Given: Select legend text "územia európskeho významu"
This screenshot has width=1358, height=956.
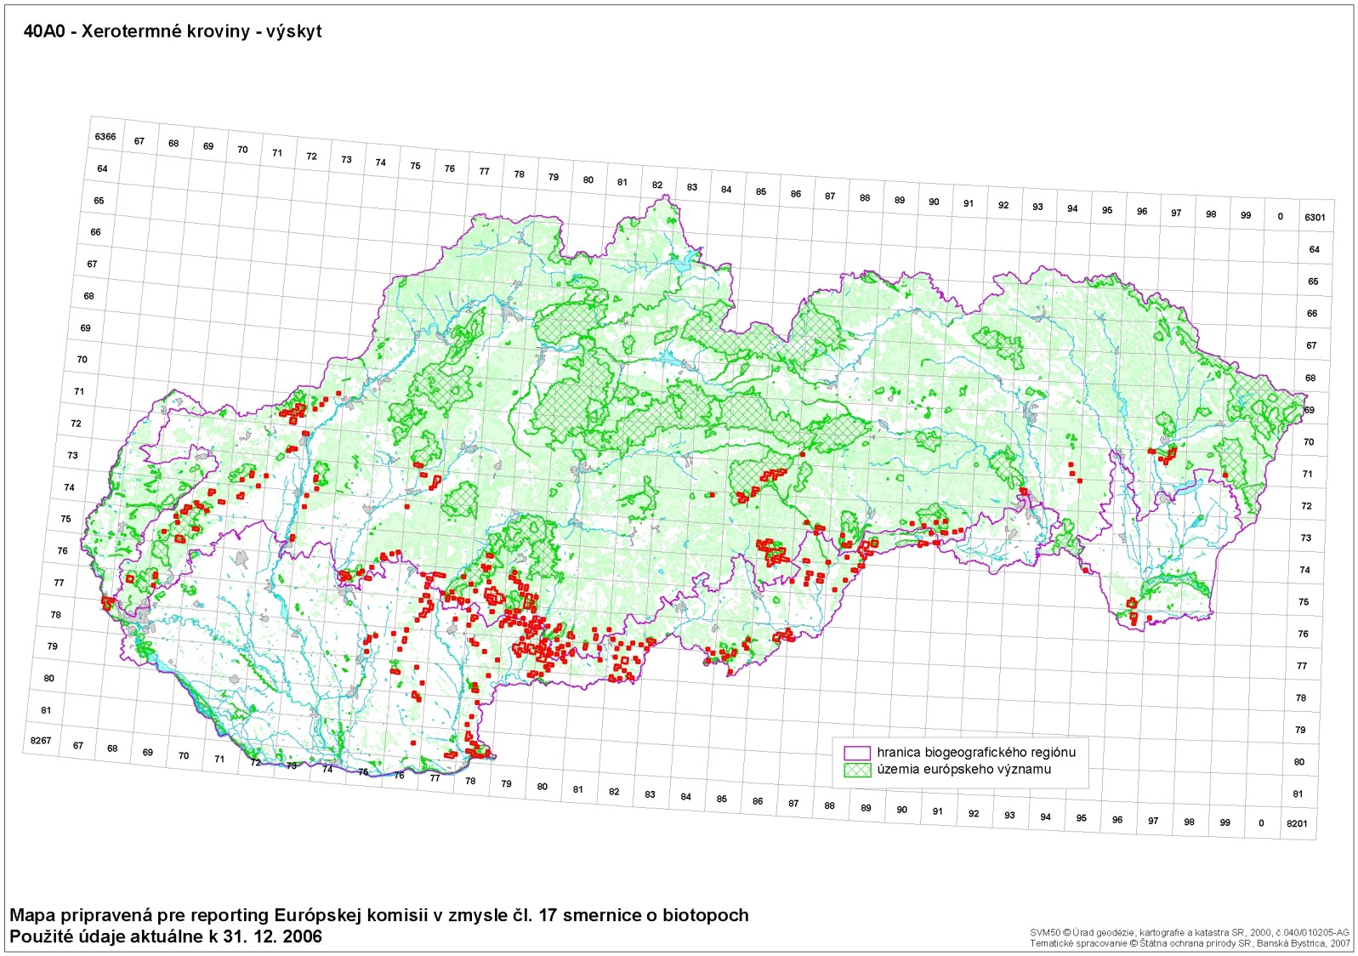Looking at the screenshot, I should (964, 770).
